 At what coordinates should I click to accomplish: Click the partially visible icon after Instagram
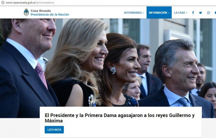coord(215,13)
